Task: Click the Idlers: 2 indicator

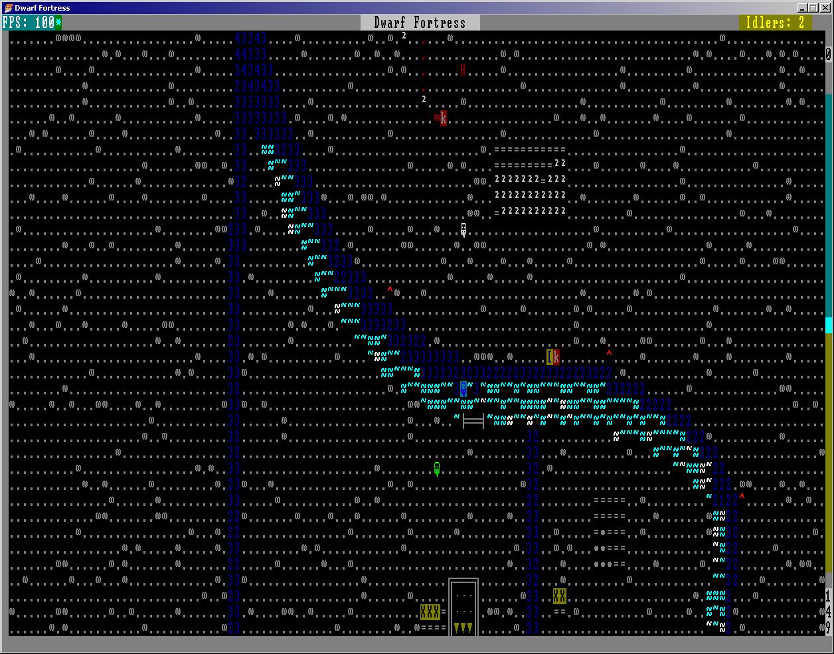Action: (x=775, y=23)
